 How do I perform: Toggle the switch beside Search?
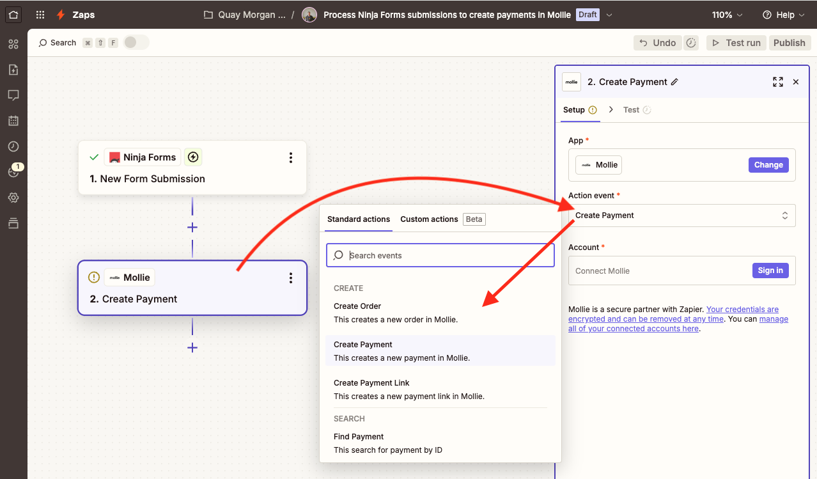[x=136, y=42]
